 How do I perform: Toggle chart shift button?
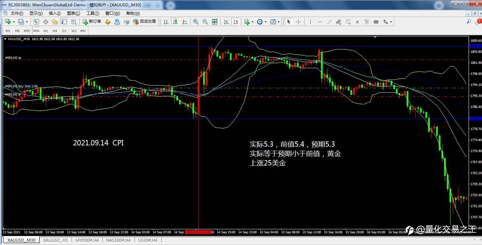[236, 22]
